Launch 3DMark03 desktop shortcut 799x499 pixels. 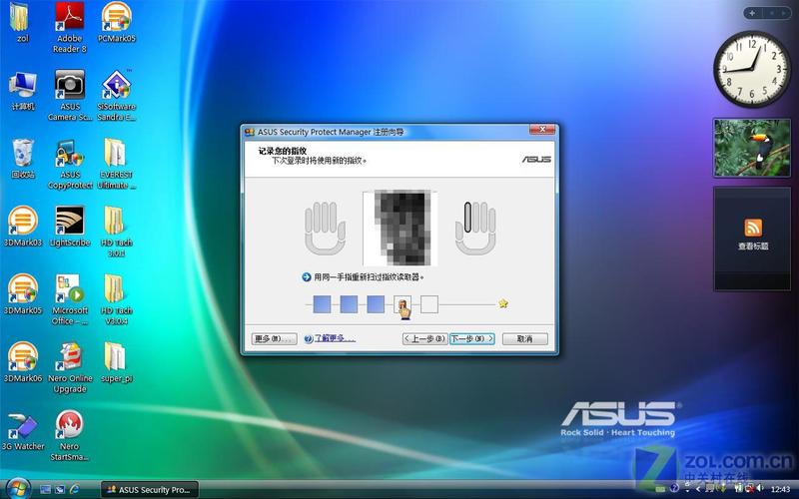[23, 227]
